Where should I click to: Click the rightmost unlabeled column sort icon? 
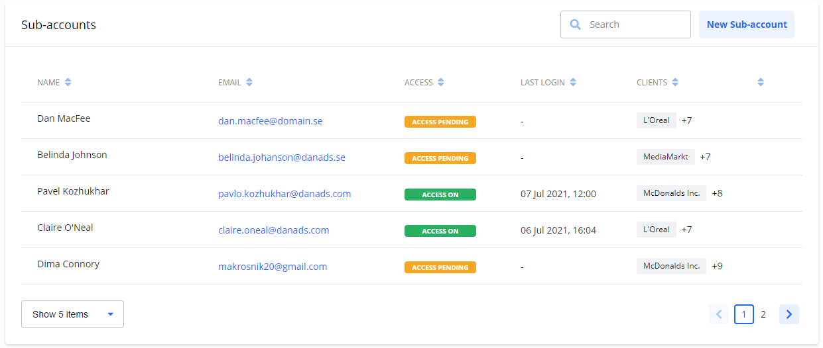point(761,83)
